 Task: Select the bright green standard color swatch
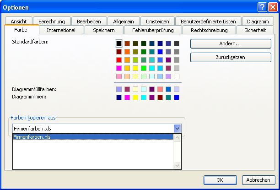tap(144, 68)
